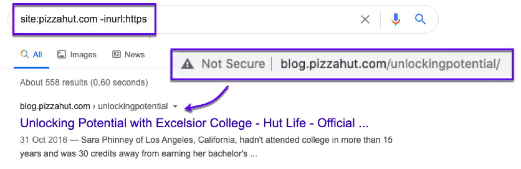Viewport: 521px width, 169px height.
Task: Click the newspaper icon beside News
Action: tap(116, 55)
